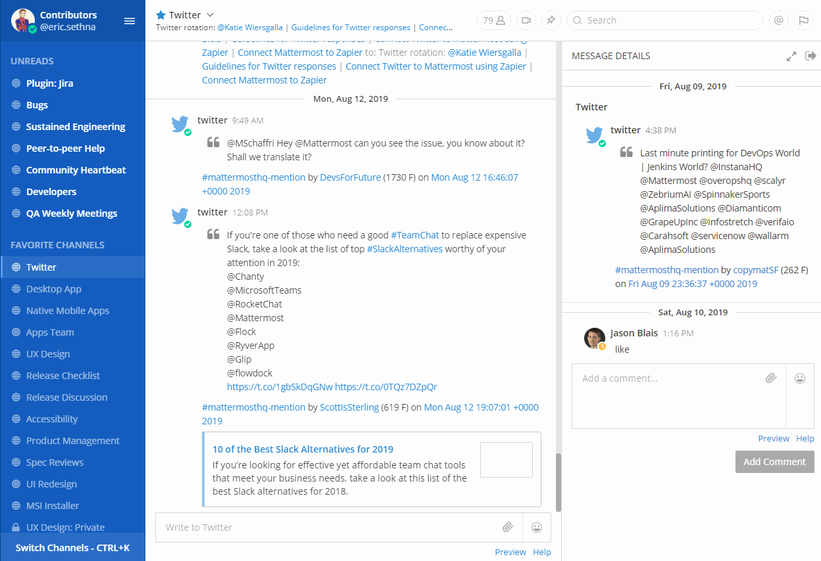The height and width of the screenshot is (561, 821).
Task: Start a video call
Action: click(x=526, y=20)
